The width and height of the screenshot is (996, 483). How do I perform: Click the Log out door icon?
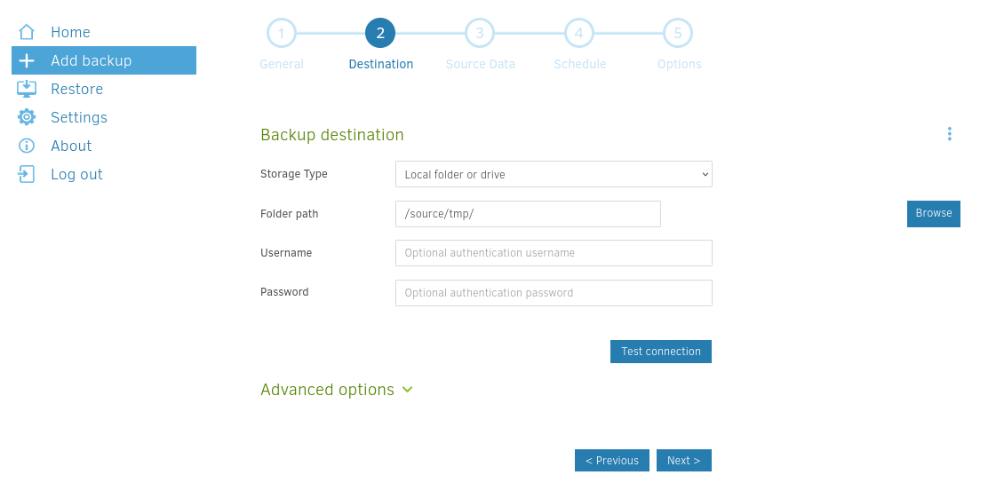[27, 174]
